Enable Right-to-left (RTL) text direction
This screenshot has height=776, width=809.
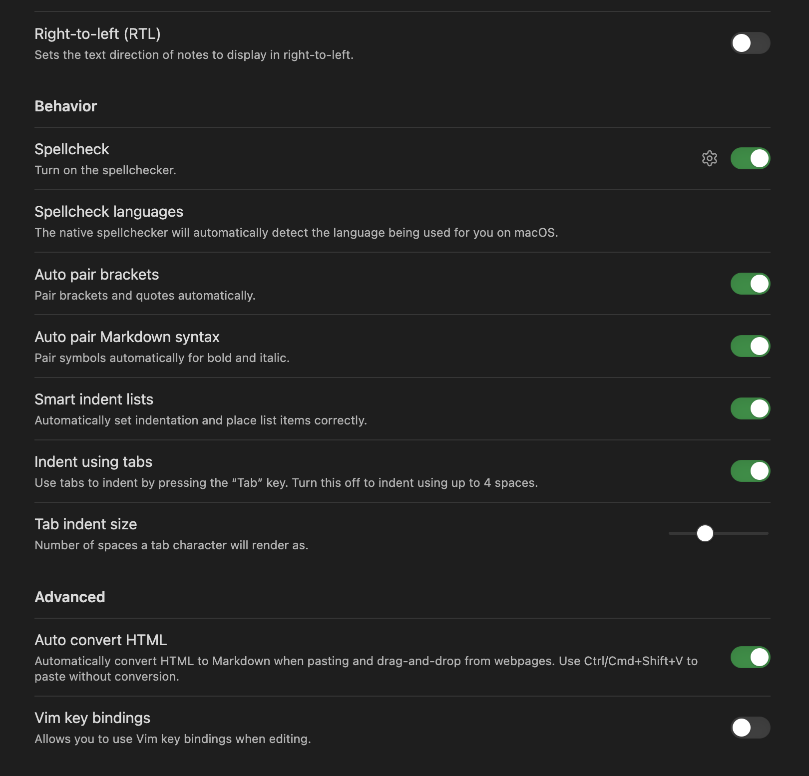[x=750, y=43]
